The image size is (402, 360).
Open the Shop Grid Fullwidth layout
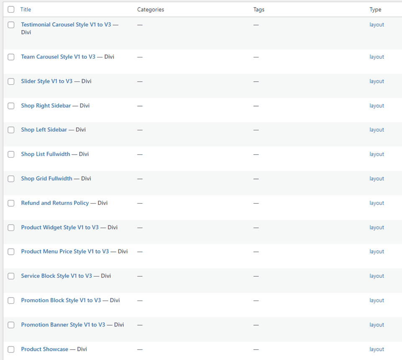click(x=46, y=179)
